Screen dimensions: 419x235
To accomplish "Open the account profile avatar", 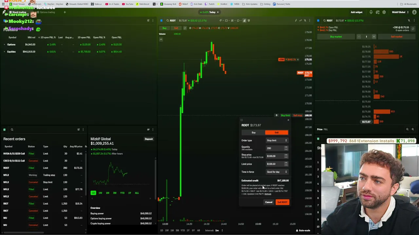I will point(414,12).
